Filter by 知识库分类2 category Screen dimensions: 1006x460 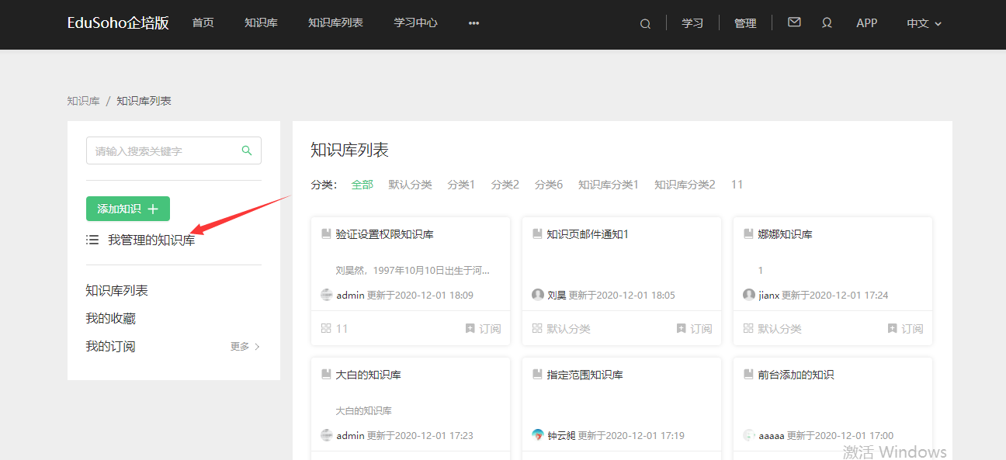[685, 185]
